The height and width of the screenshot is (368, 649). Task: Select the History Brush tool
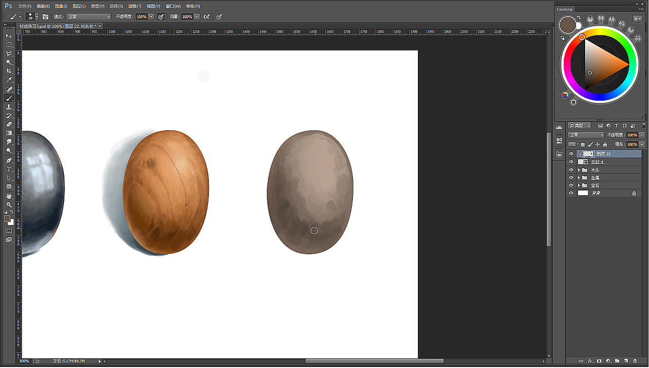pos(9,116)
